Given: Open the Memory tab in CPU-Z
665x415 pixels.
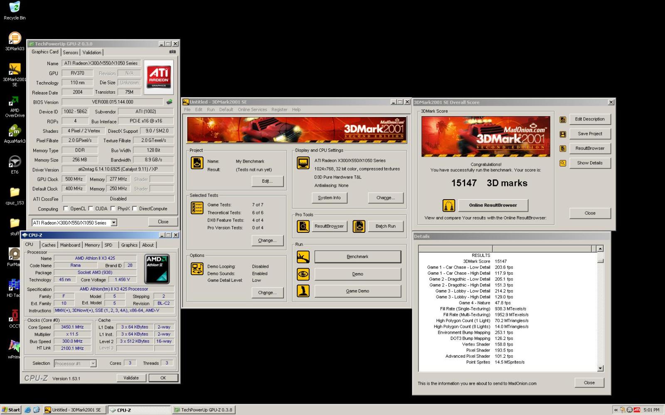Looking at the screenshot, I should (x=92, y=245).
